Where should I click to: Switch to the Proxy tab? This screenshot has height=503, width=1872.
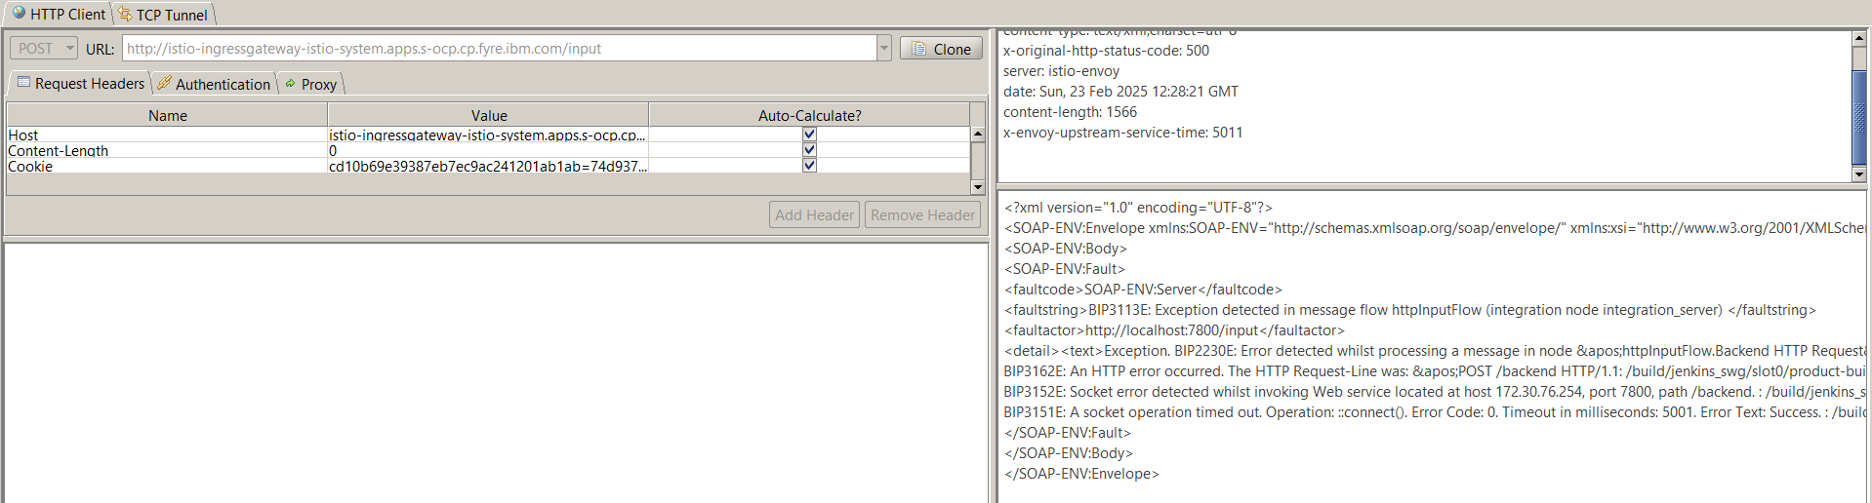coord(310,84)
